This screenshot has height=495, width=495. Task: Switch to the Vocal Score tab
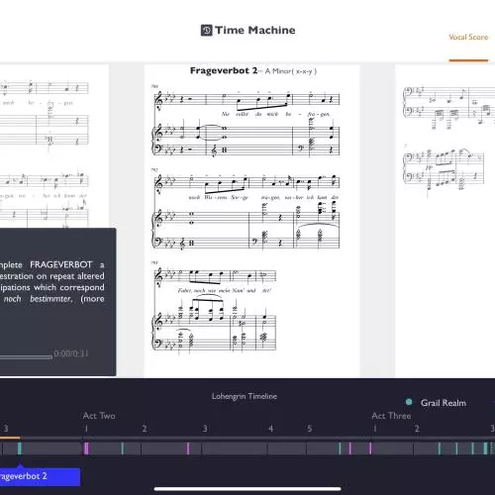pyautogui.click(x=468, y=37)
